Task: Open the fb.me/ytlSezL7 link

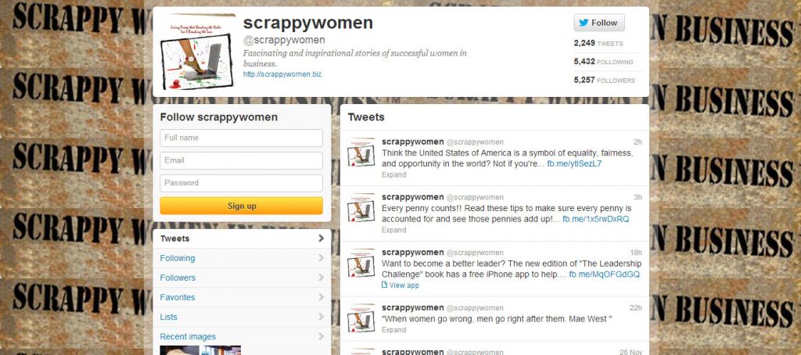Action: (x=574, y=163)
